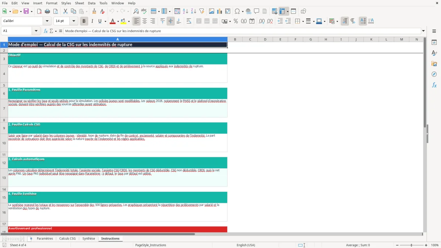Click Font Color red A swatch

(x=112, y=21)
